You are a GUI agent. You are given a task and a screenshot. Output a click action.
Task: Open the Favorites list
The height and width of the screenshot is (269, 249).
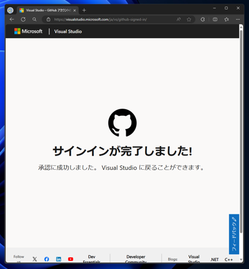click(226, 20)
